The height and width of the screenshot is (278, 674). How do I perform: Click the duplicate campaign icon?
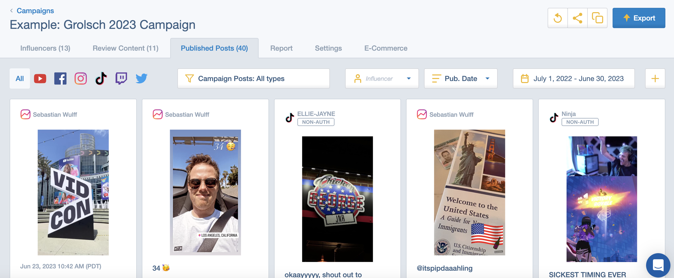(597, 18)
